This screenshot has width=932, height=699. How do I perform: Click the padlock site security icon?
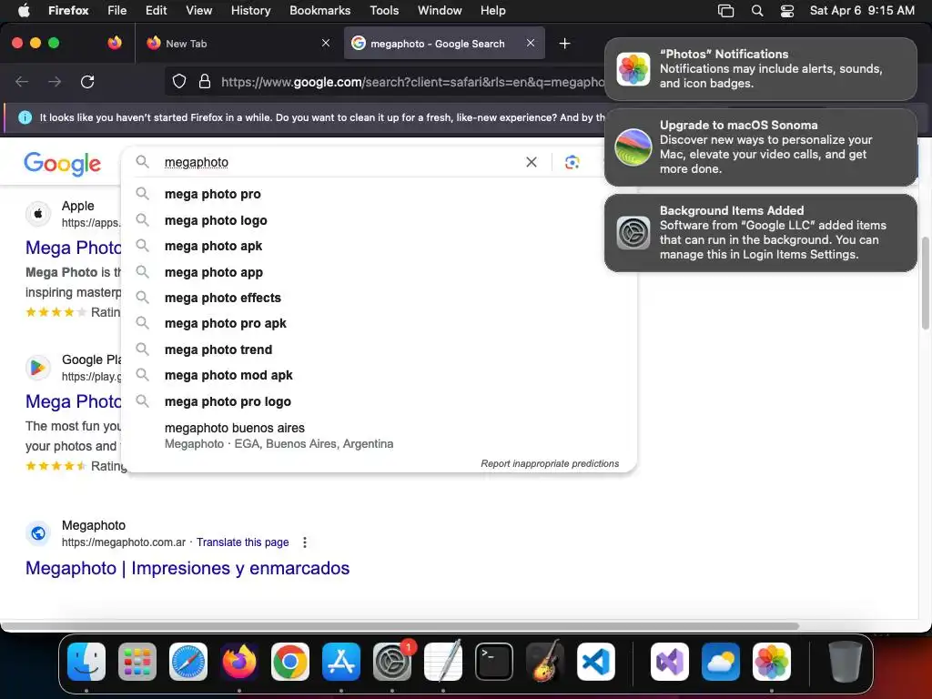(x=205, y=81)
